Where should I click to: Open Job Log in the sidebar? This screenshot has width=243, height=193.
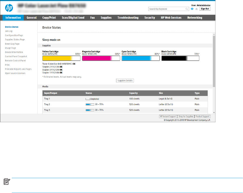tap(9, 31)
